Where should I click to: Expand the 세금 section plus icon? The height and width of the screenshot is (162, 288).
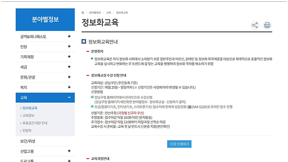click(x=69, y=67)
